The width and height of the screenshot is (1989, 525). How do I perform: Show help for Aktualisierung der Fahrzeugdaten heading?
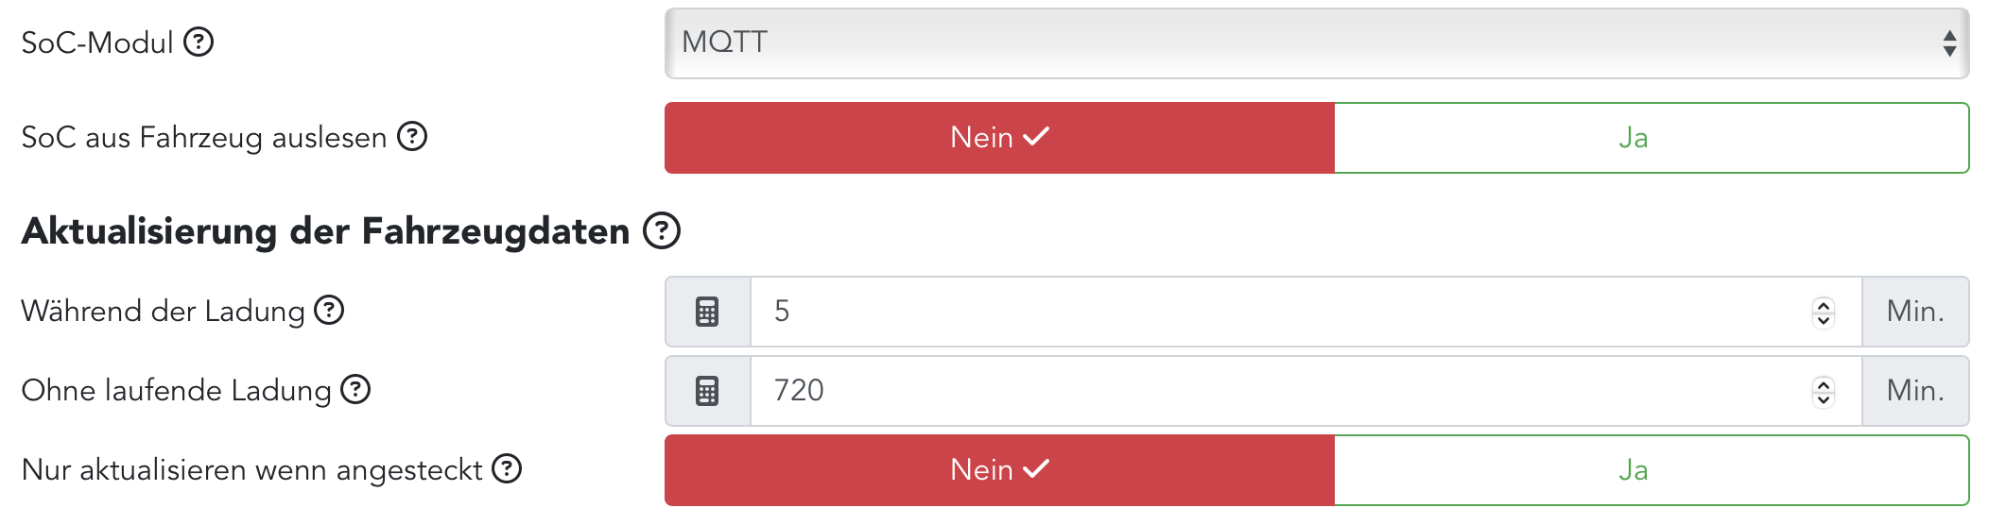pos(662,231)
